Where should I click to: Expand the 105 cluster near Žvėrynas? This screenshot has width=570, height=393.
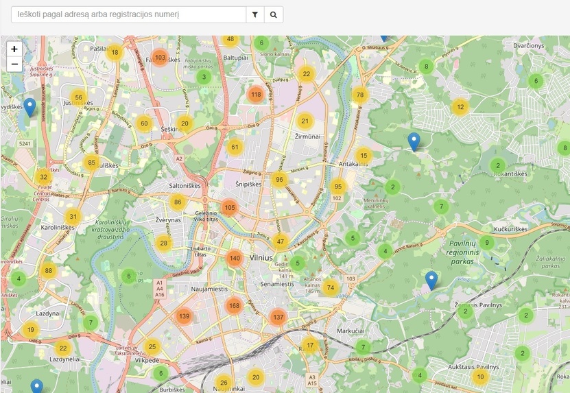click(229, 208)
